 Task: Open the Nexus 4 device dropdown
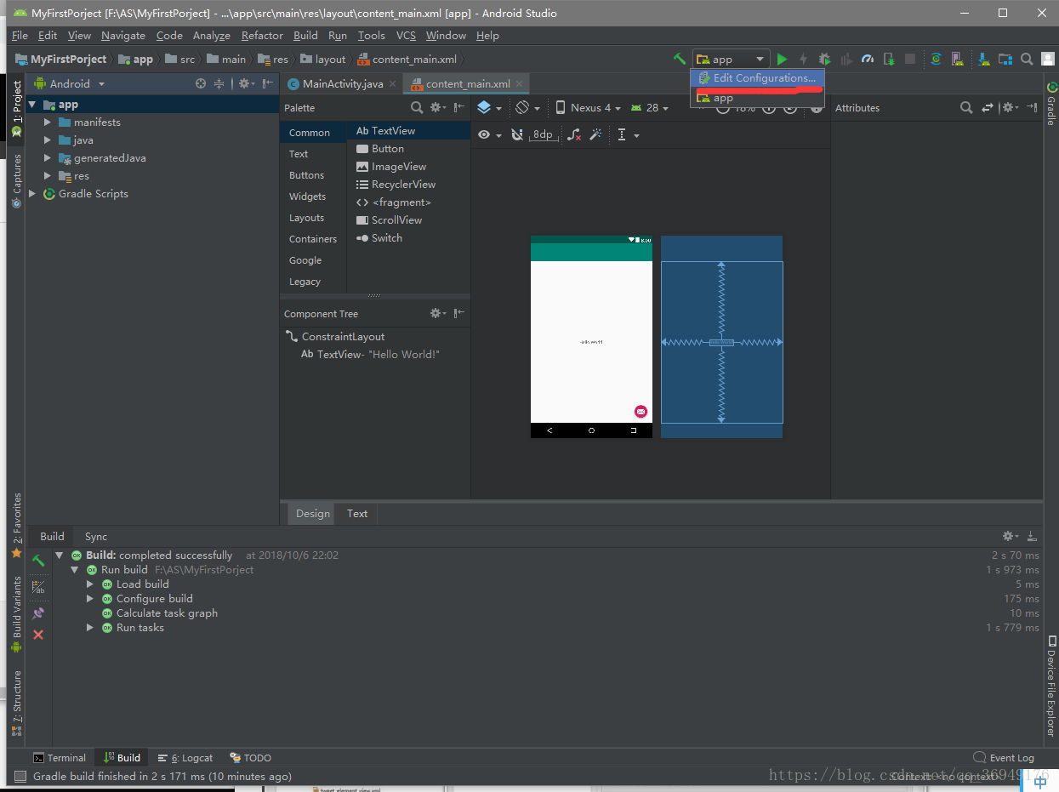coord(589,107)
